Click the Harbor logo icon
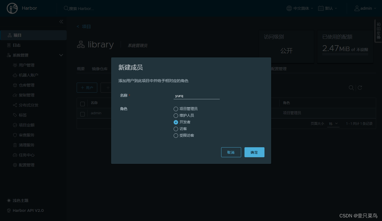 point(12,8)
